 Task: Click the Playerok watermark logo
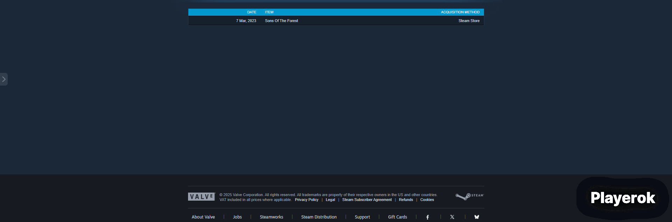(x=623, y=198)
